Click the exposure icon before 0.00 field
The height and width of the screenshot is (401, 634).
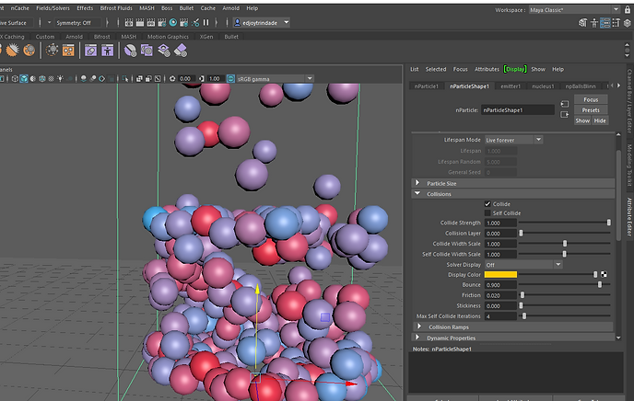[172, 79]
